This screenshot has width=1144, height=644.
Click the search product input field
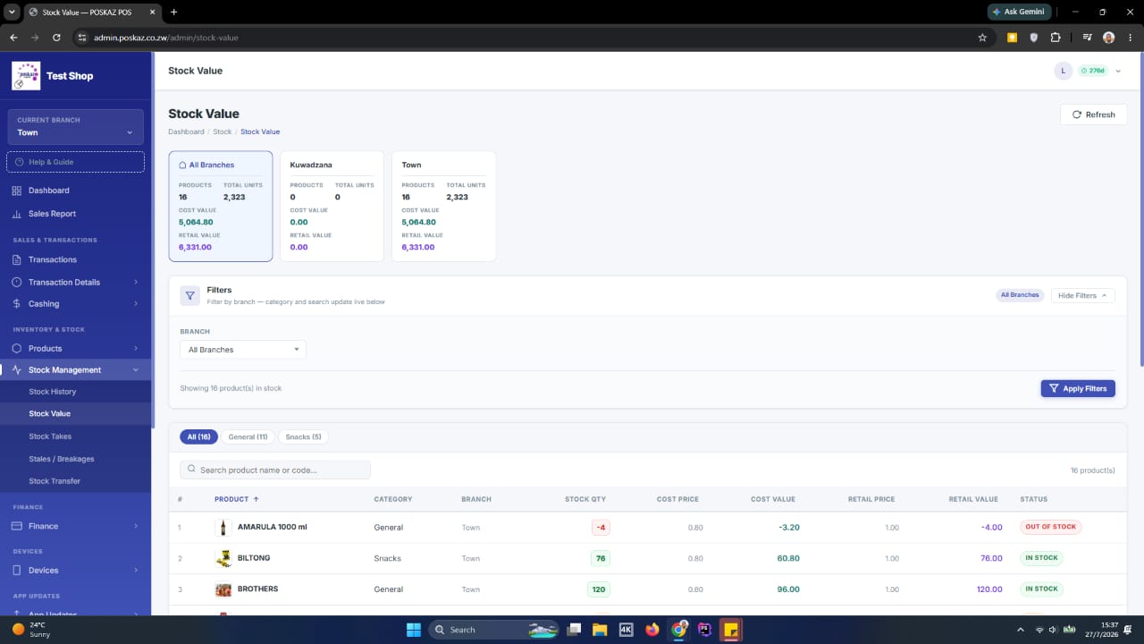[x=275, y=470]
